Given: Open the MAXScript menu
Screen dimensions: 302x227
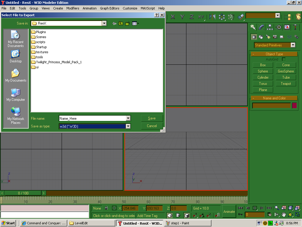Looking at the screenshot, I should point(147,8).
